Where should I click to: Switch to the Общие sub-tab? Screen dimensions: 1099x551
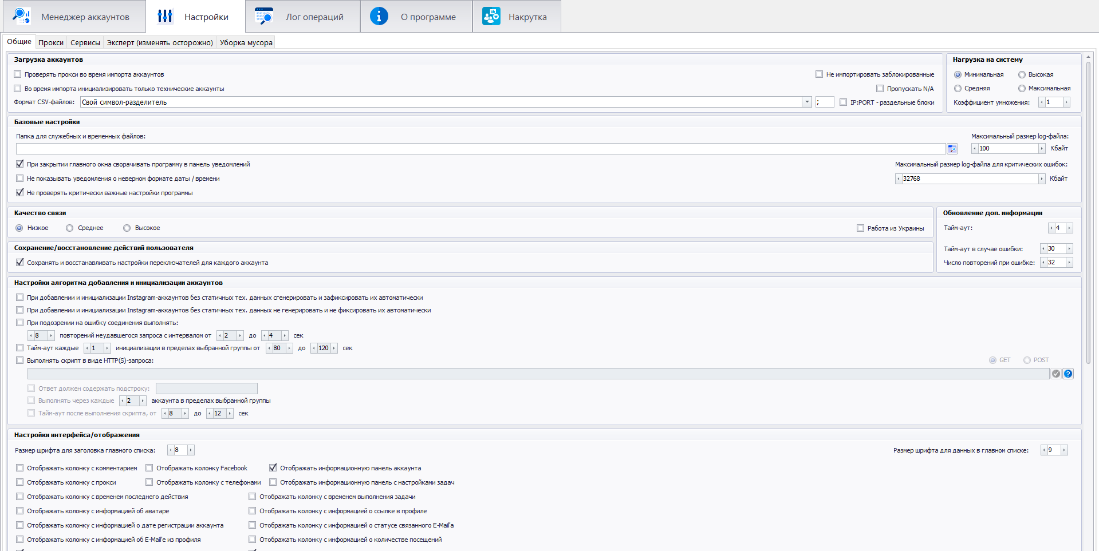click(x=19, y=42)
